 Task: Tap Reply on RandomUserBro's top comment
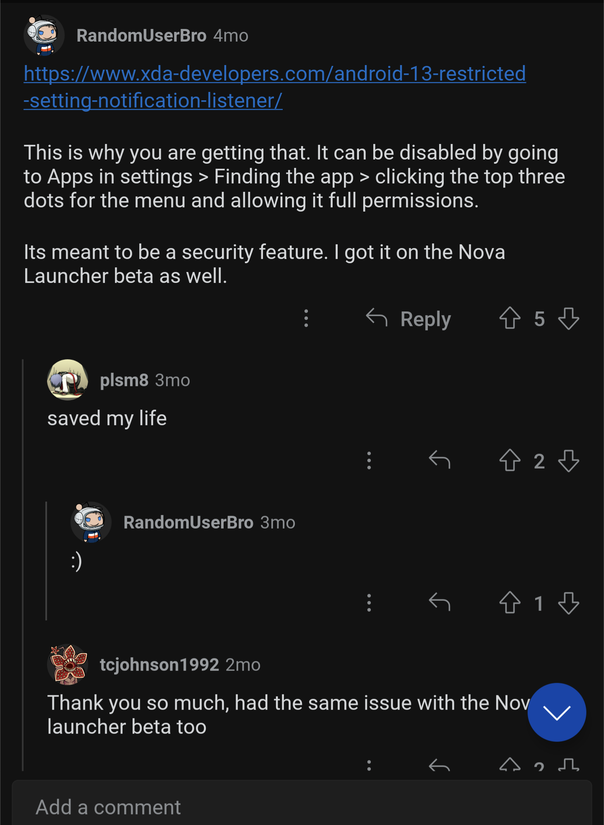click(x=409, y=319)
